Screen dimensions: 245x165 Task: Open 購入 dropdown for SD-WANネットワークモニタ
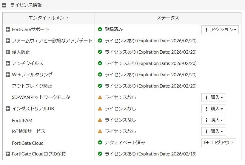(x=213, y=97)
